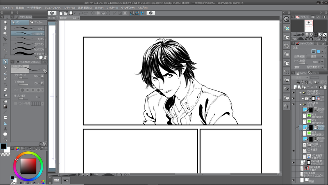Select the Ruler tool
This screenshot has width=328, height=185.
click(5, 123)
